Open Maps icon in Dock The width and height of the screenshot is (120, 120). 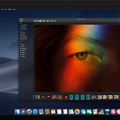[x=71, y=112]
